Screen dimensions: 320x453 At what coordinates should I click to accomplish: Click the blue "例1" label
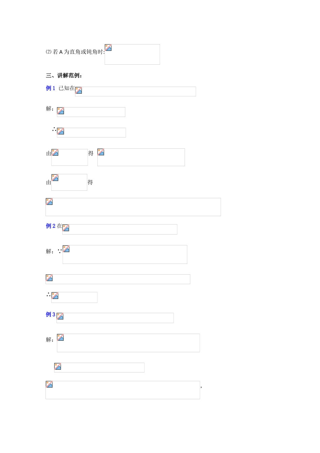pyautogui.click(x=51, y=88)
